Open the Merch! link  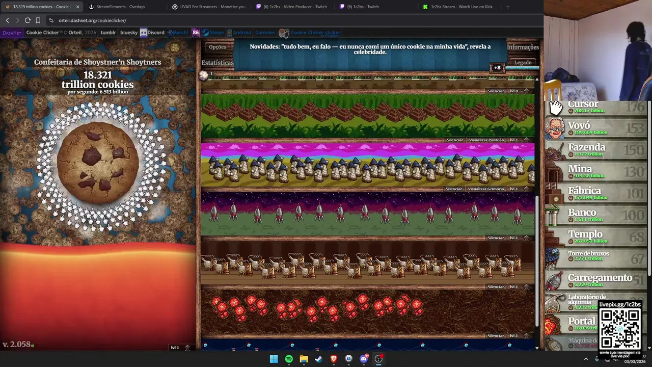point(178,33)
